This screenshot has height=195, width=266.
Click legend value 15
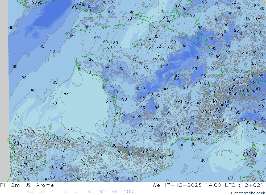click(x=30, y=192)
